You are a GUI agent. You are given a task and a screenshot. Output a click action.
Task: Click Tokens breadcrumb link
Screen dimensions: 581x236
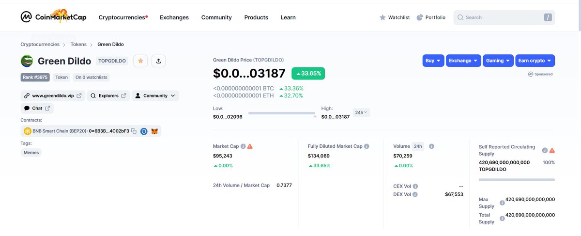(x=78, y=44)
